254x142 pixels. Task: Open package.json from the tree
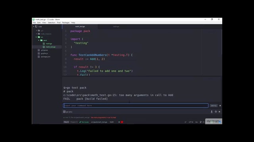click(x=46, y=57)
